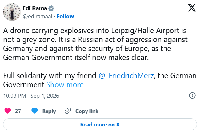Click the 27 likes count
Screen dimensions: 202x134
pos(18,111)
